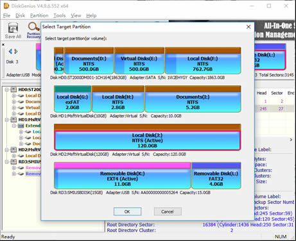
Task: Select Virtual Disks(E:) 500.0GB partition
Action: [x=139, y=61]
